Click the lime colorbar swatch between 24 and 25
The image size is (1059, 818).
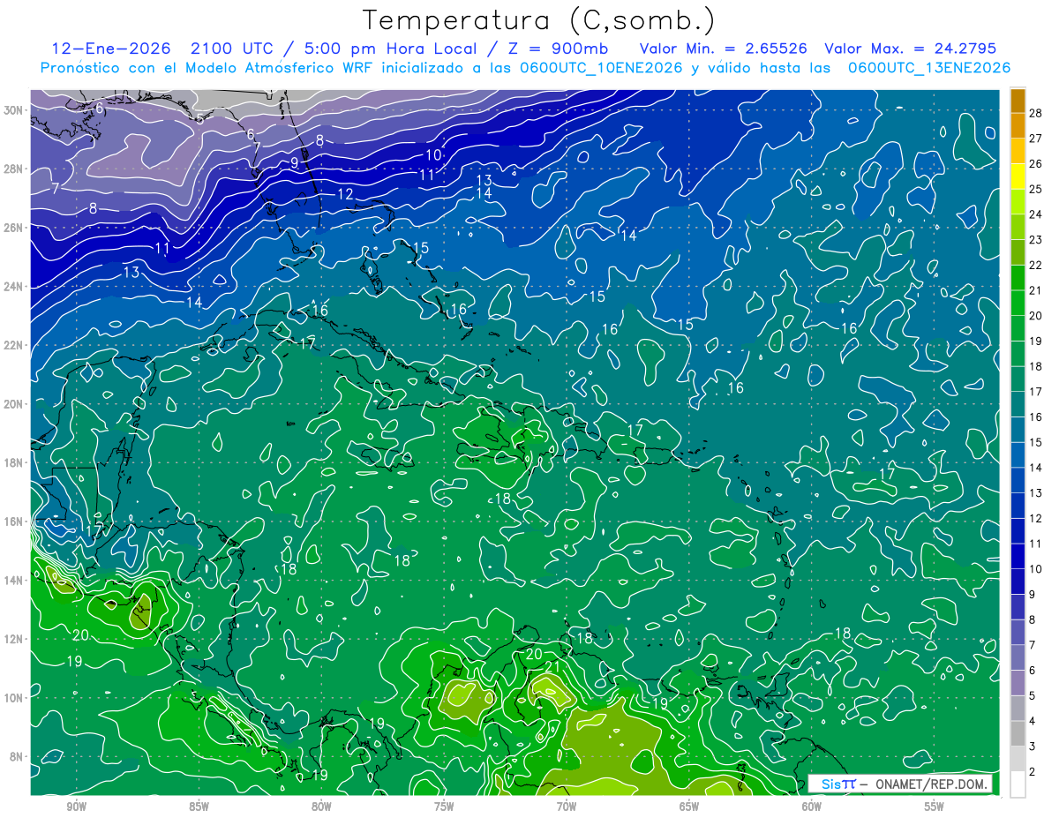[x=1018, y=202]
